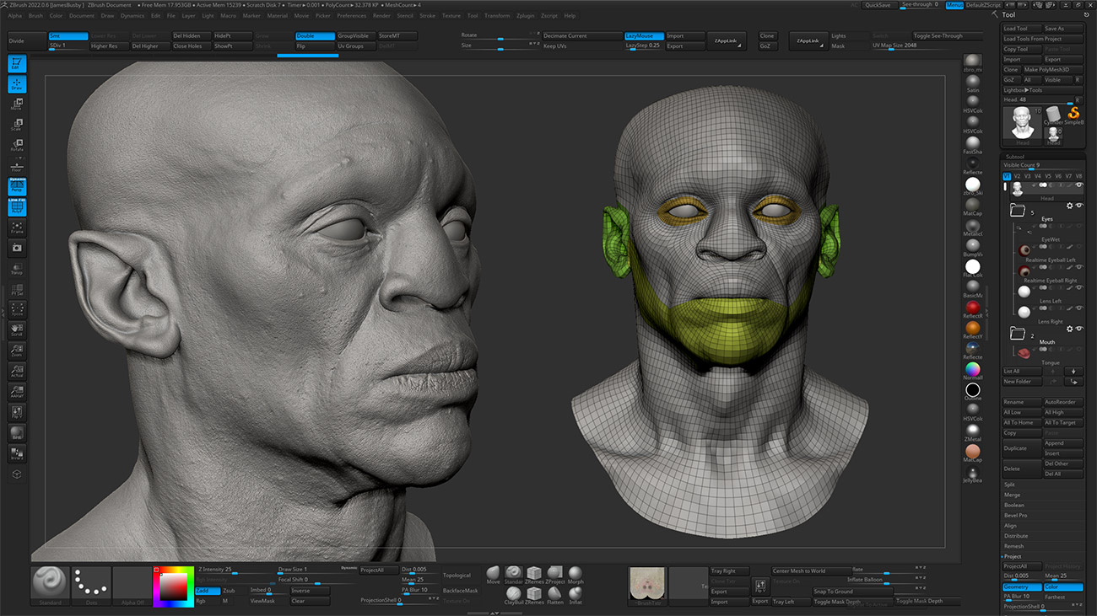
Task: Select the Move transform icon
Action: (17, 104)
